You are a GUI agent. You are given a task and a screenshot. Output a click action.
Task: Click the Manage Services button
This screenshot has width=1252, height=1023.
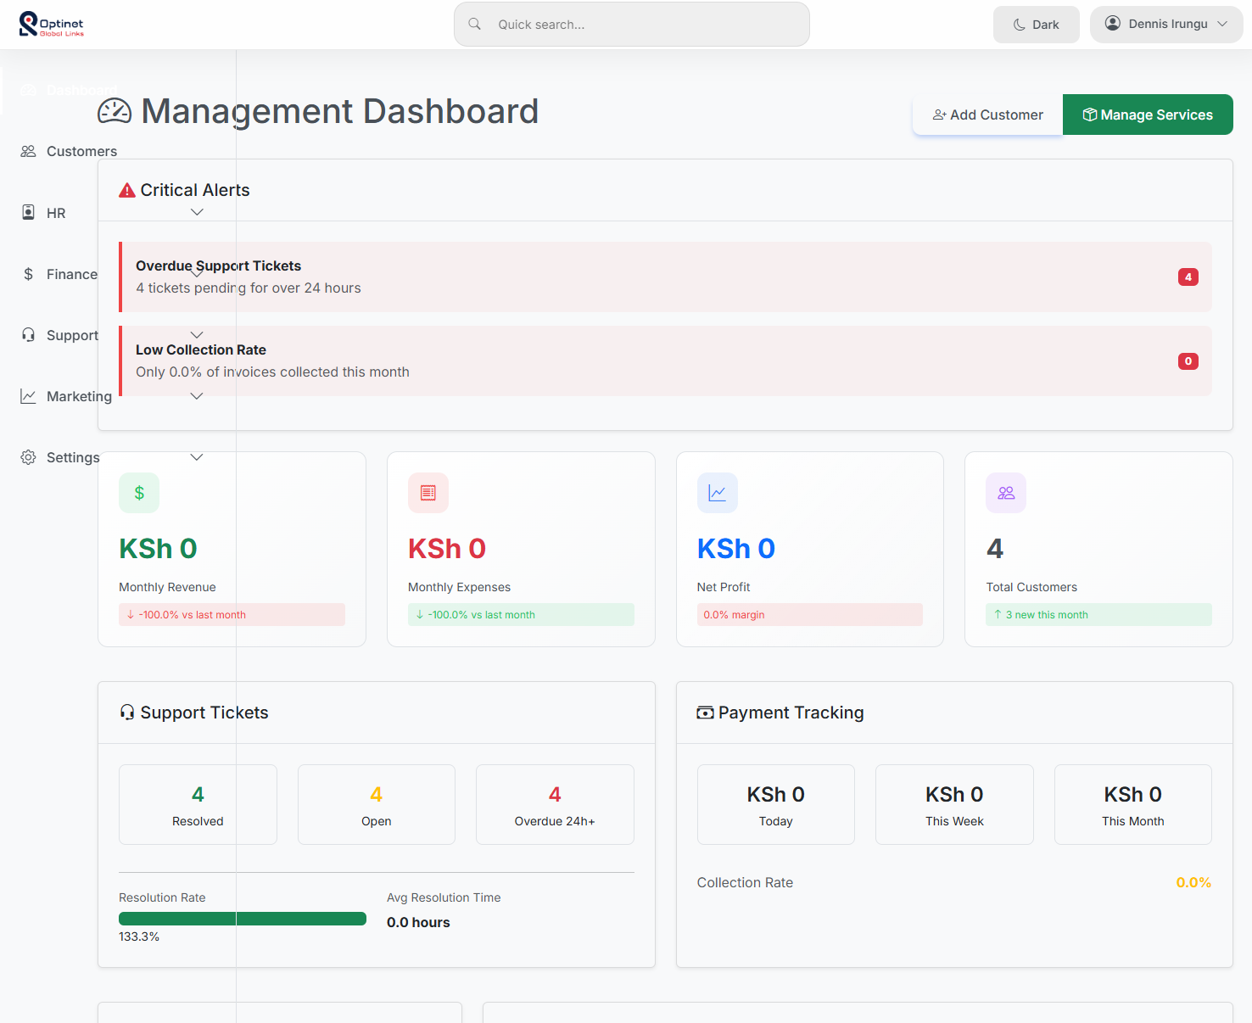[x=1148, y=115]
